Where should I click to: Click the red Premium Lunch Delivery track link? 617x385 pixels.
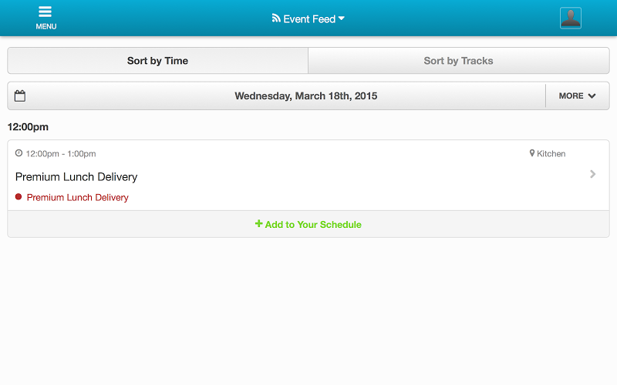click(78, 198)
